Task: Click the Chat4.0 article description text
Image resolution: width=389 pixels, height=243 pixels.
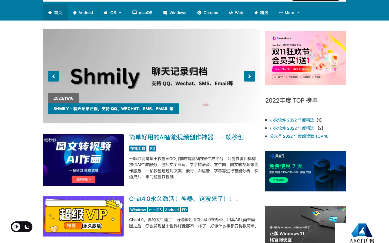Action: click(x=194, y=223)
